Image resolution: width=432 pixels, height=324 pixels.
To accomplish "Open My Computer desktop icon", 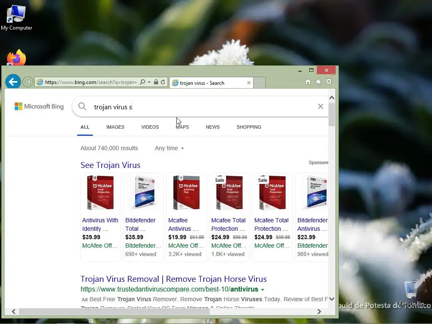I will pos(16,18).
